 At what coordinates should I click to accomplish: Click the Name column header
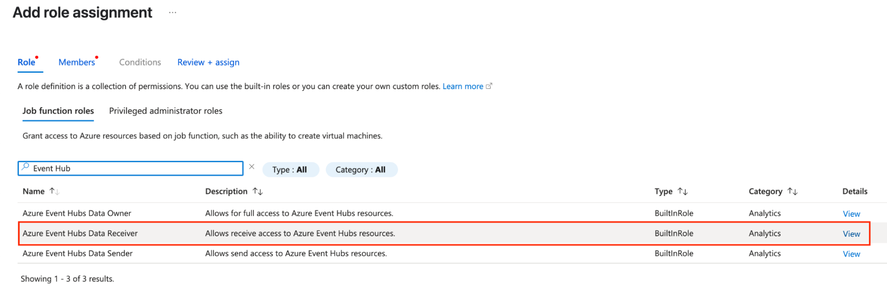click(34, 191)
